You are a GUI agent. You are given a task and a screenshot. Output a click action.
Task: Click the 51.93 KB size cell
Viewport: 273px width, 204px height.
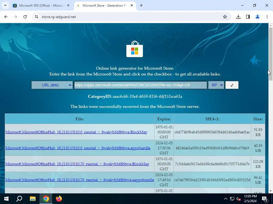[x=258, y=132]
